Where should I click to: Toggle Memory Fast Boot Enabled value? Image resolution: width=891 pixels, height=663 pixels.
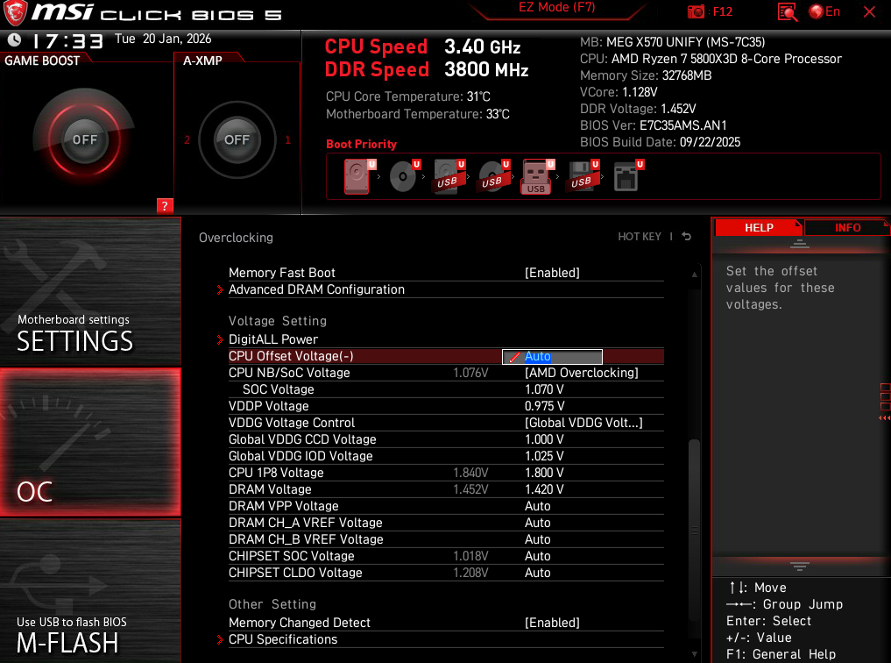click(552, 273)
